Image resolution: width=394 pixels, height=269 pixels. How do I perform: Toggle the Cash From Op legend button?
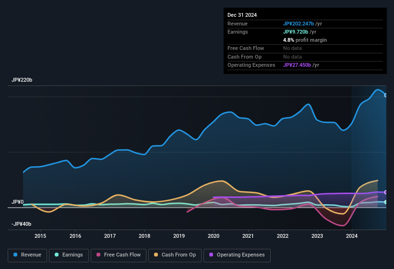(x=175, y=255)
